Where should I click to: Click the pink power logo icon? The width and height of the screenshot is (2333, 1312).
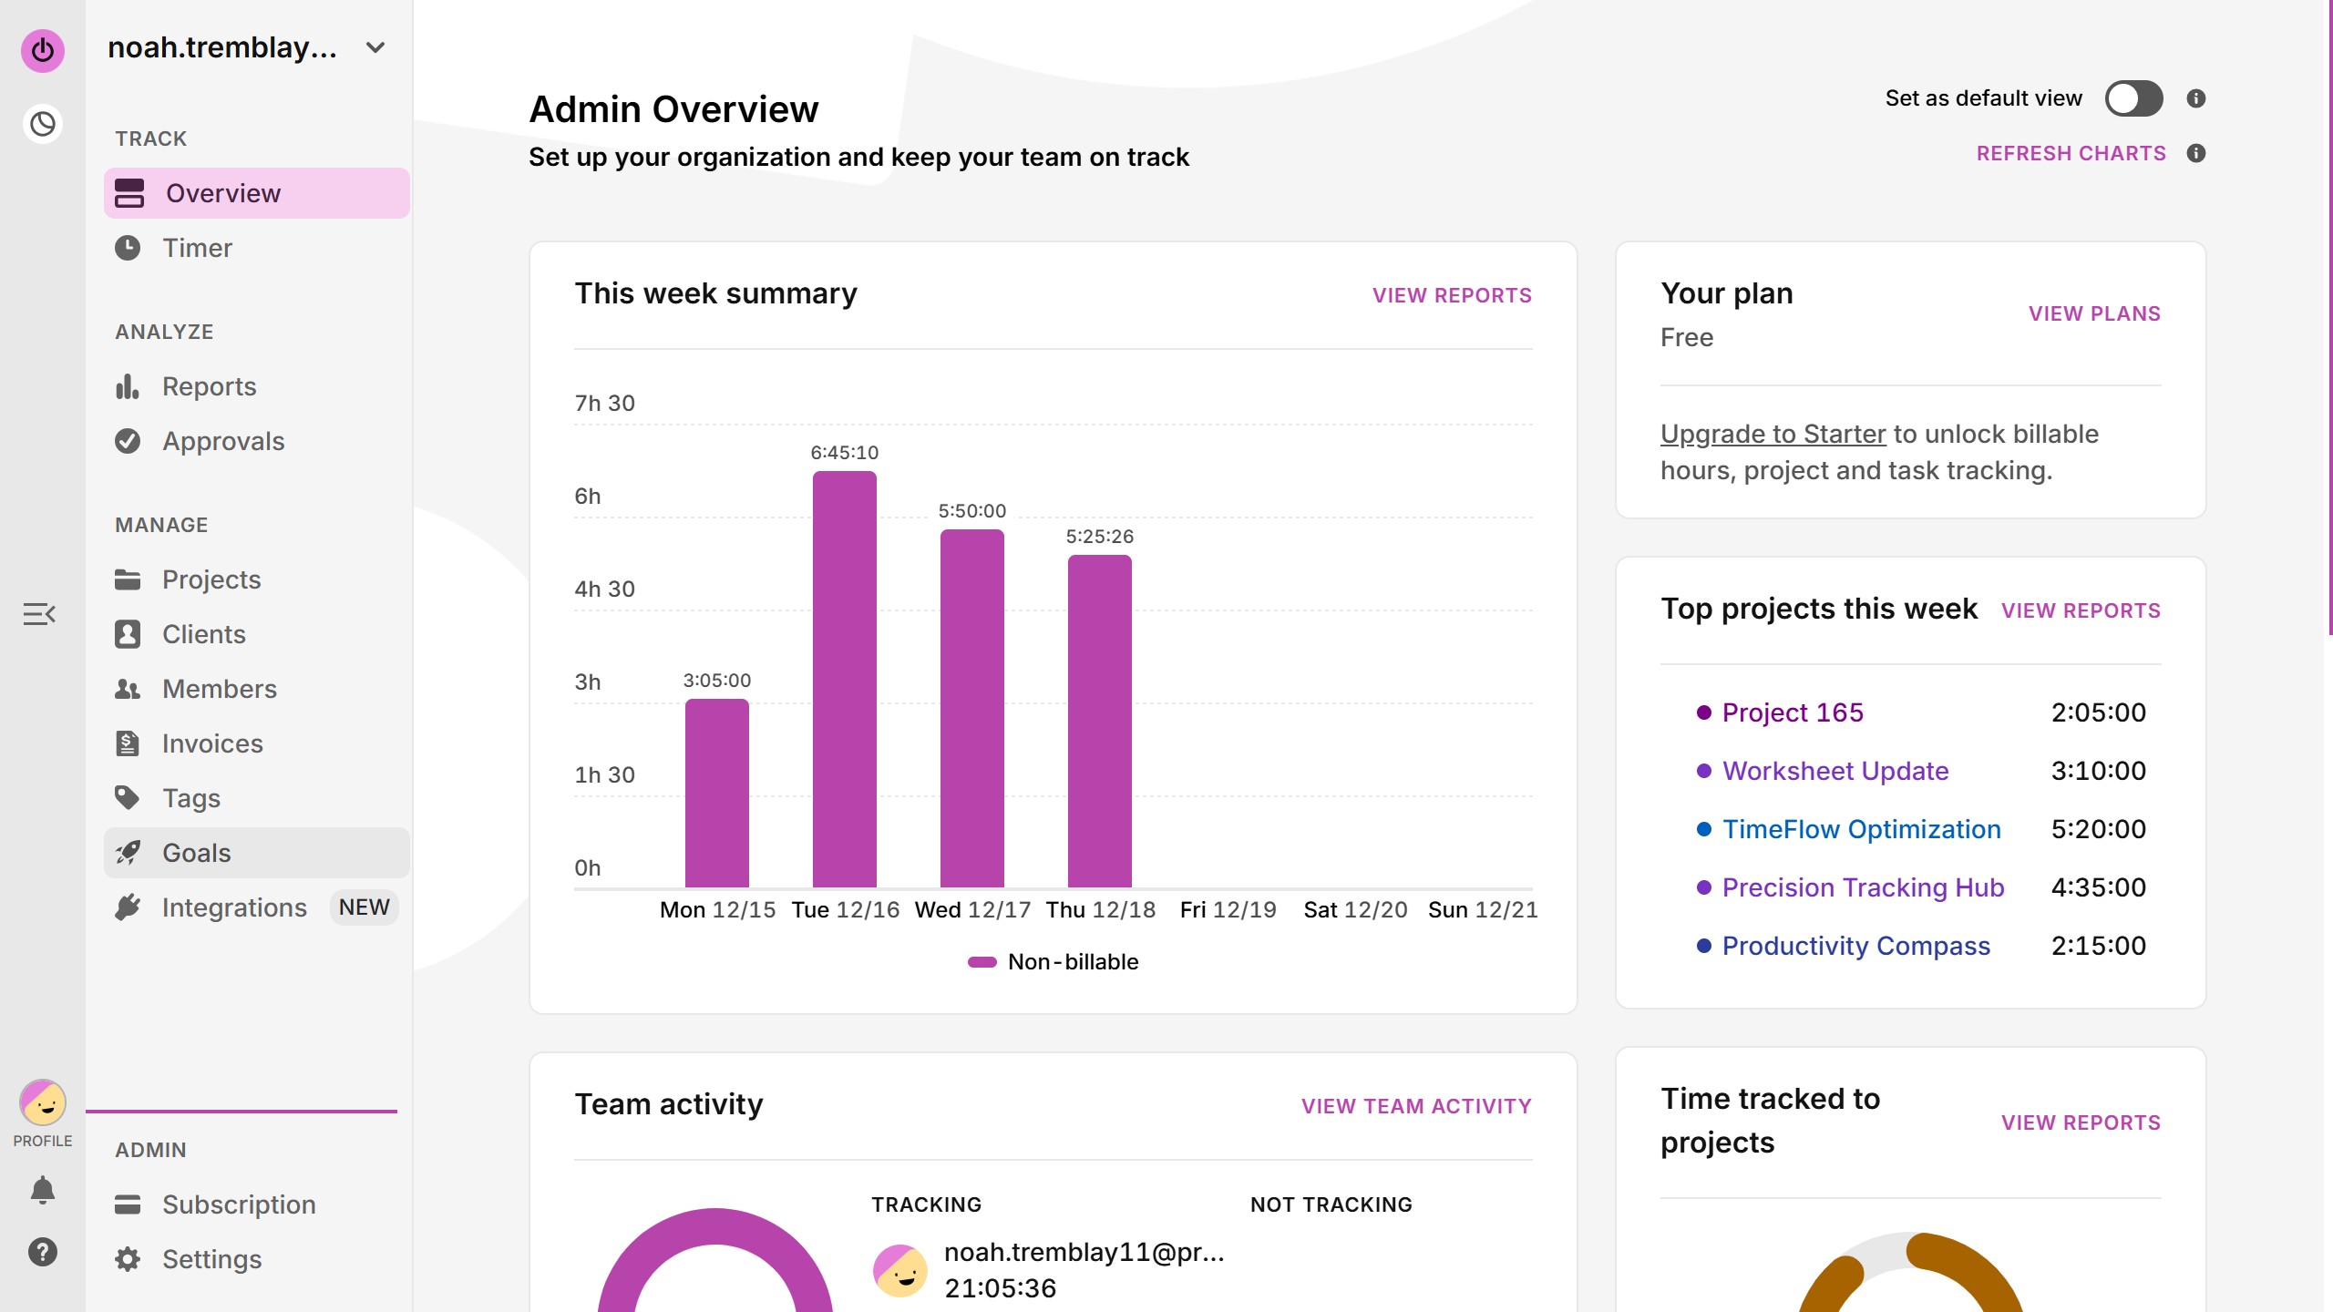coord(43,50)
